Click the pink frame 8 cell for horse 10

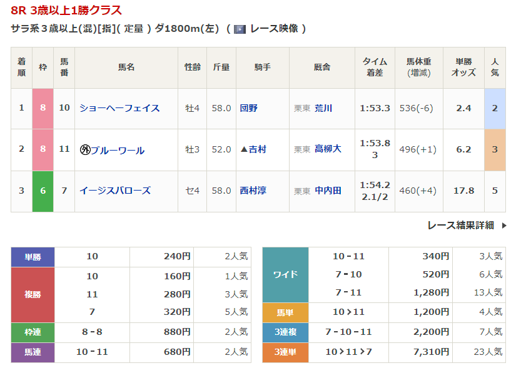tap(43, 108)
